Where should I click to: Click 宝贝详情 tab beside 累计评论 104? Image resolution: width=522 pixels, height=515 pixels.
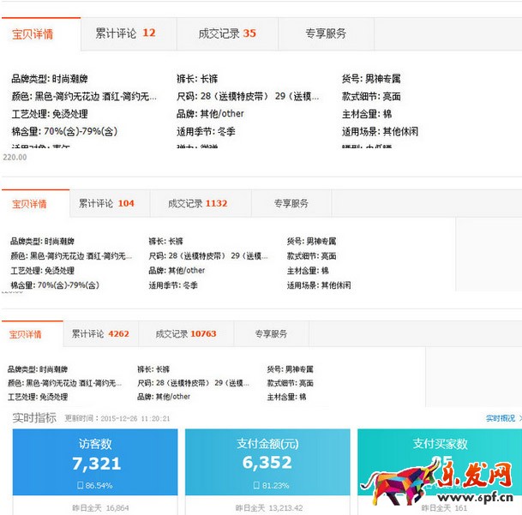pyautogui.click(x=29, y=204)
